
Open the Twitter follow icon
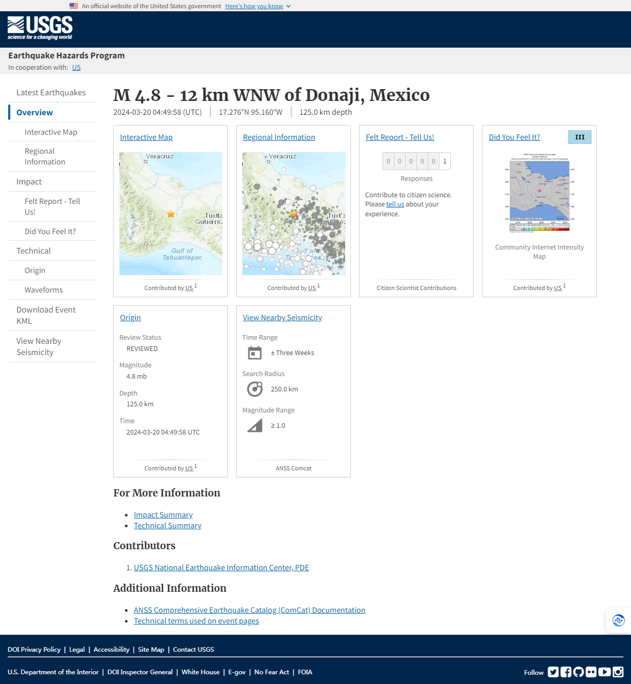(x=553, y=672)
